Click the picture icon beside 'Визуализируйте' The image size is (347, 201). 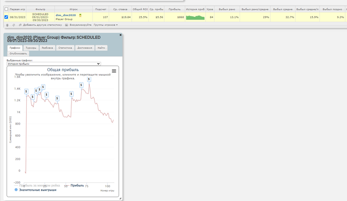point(66,25)
